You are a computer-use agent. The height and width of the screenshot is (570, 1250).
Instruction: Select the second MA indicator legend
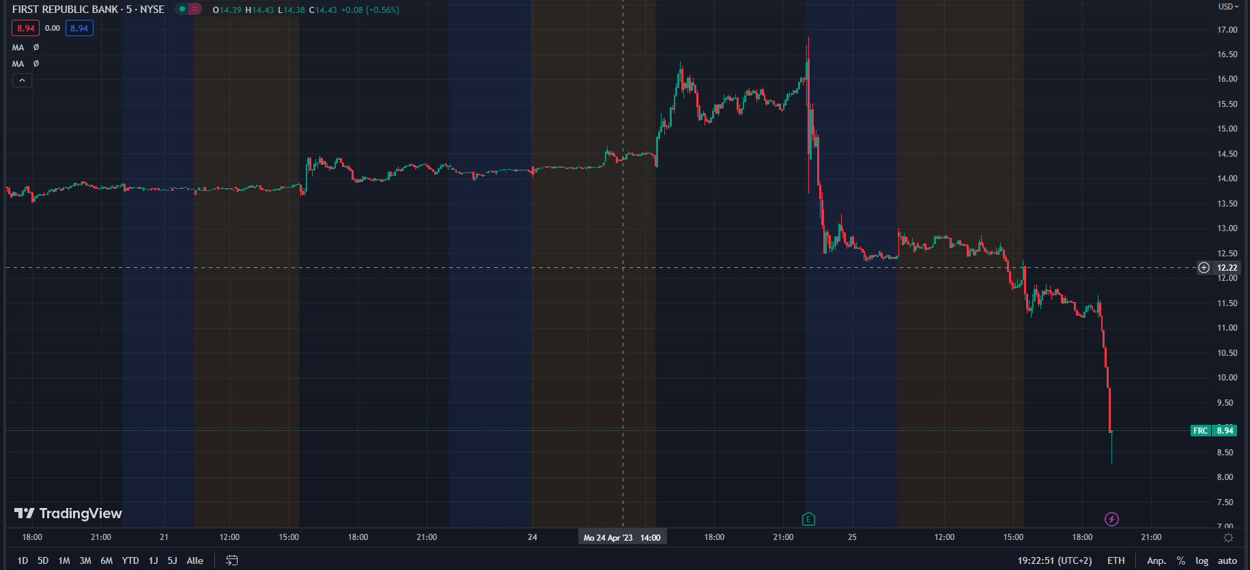click(x=18, y=63)
